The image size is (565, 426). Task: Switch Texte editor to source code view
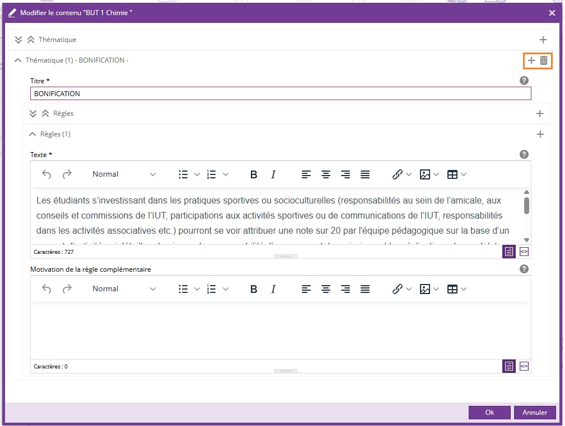[524, 252]
